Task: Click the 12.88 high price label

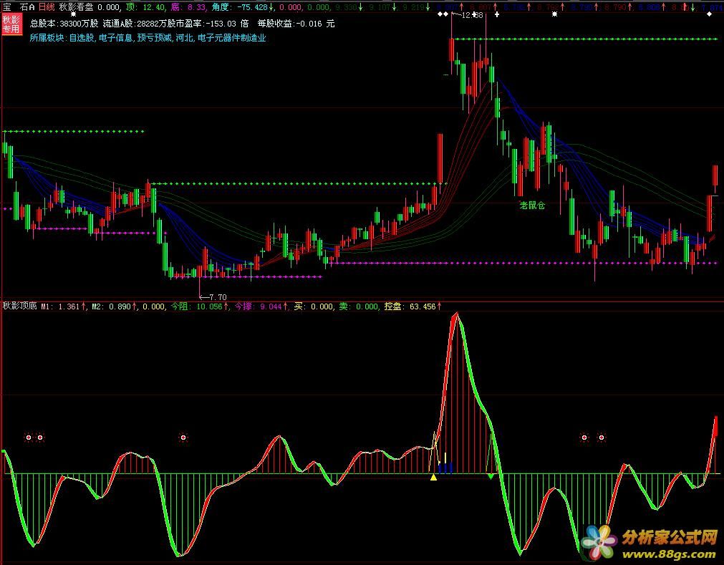Action: [x=472, y=15]
